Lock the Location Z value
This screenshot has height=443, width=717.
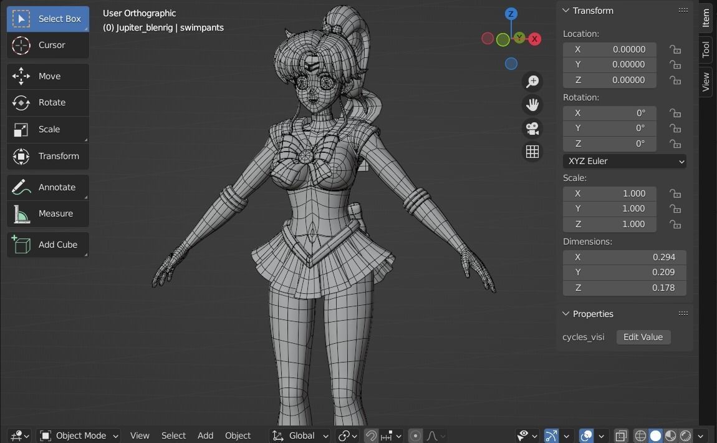pyautogui.click(x=675, y=80)
